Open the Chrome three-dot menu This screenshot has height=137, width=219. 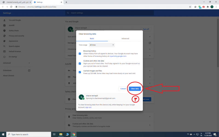[216, 7]
